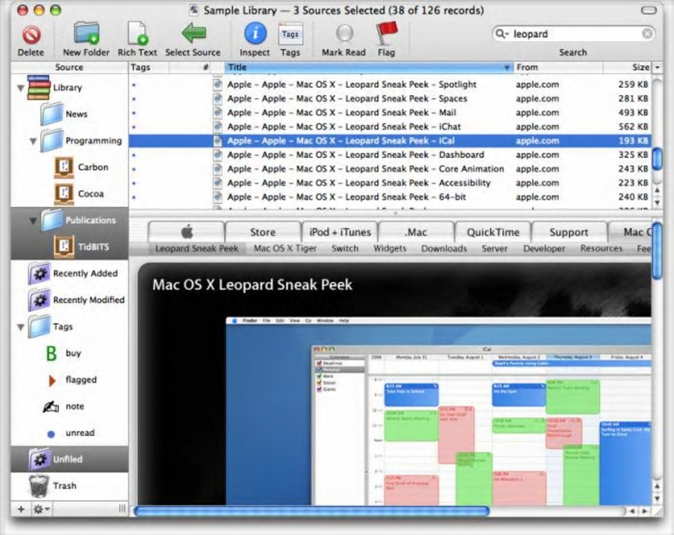
Task: Toggle unread dot on the Mail row
Action: 134,113
